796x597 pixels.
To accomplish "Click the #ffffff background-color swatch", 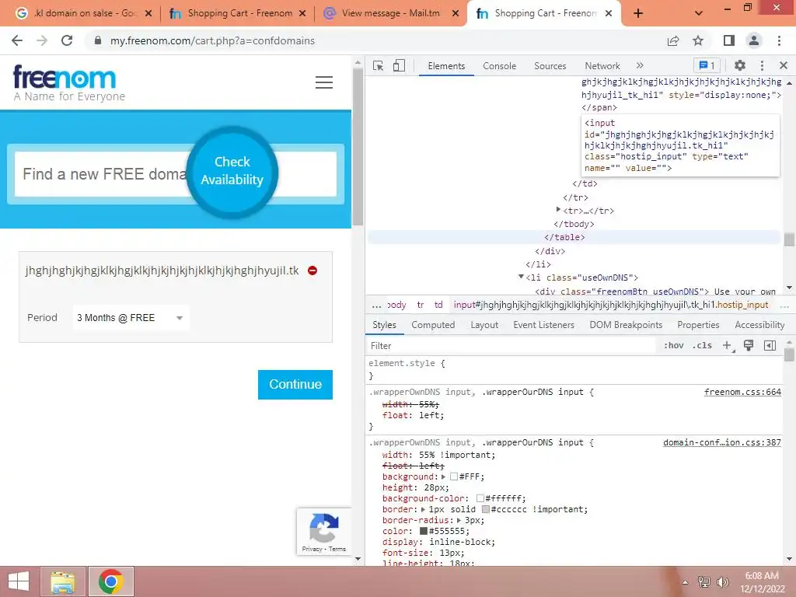I will click(x=480, y=498).
